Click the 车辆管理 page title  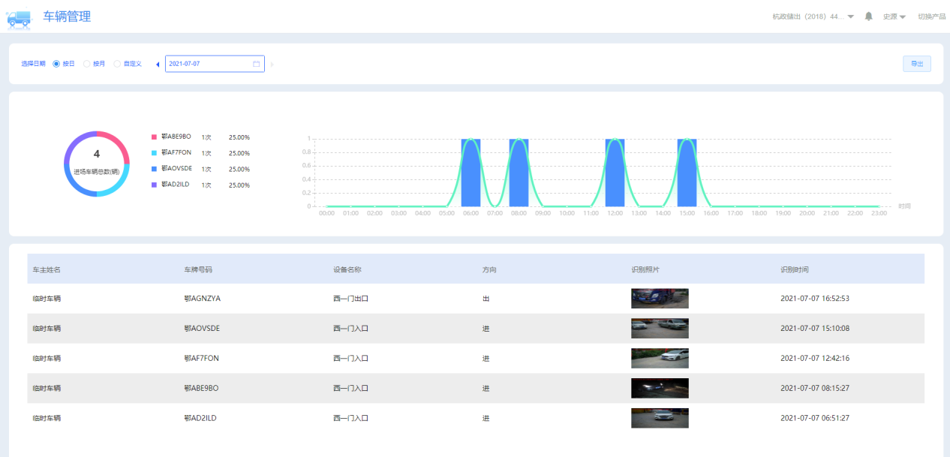pos(68,17)
